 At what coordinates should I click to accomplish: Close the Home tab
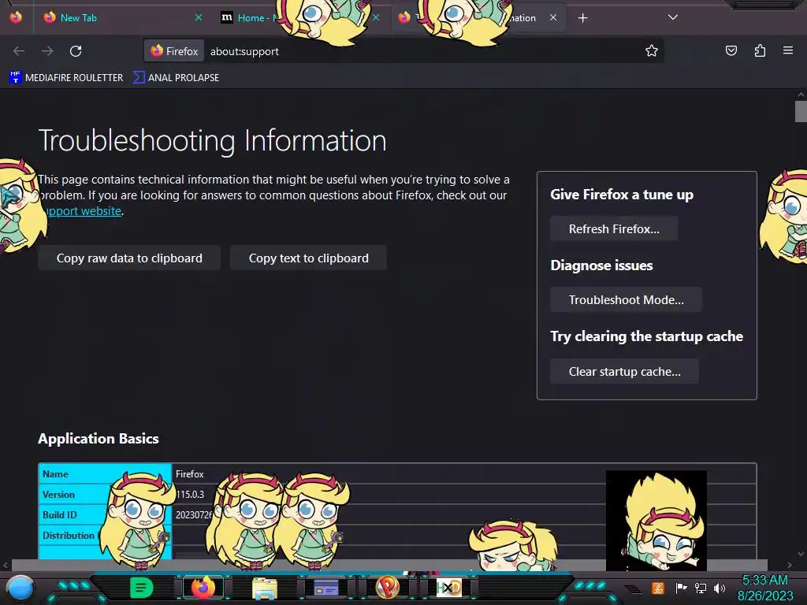point(376,17)
